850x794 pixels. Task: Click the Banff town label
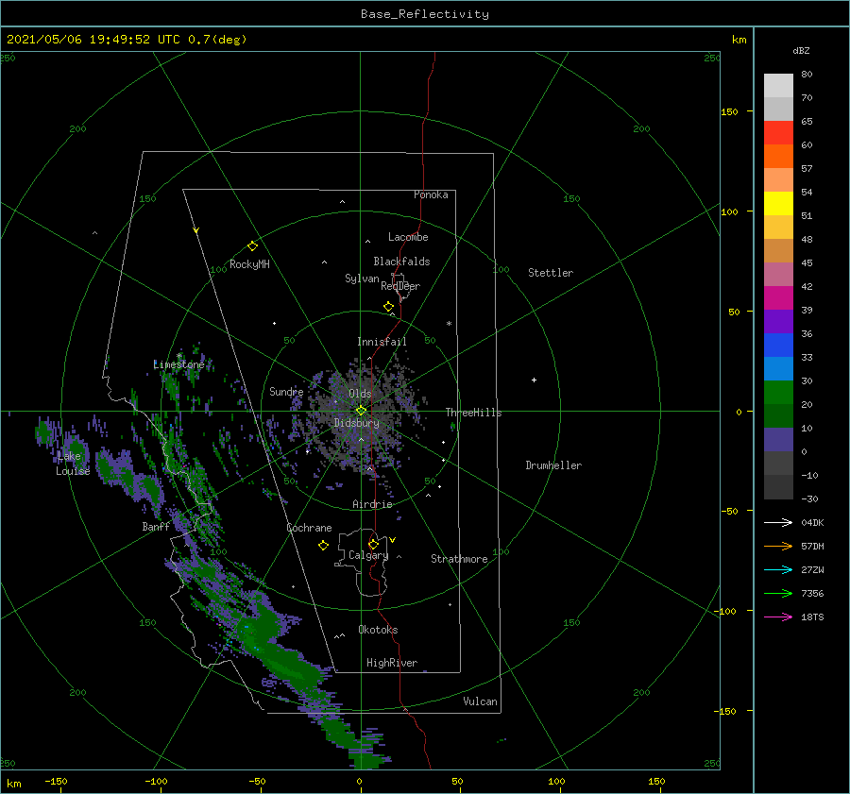tap(156, 526)
